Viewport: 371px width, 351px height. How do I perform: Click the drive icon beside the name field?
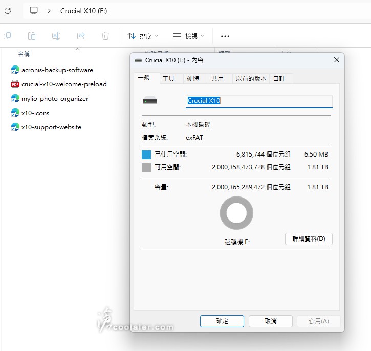(150, 100)
